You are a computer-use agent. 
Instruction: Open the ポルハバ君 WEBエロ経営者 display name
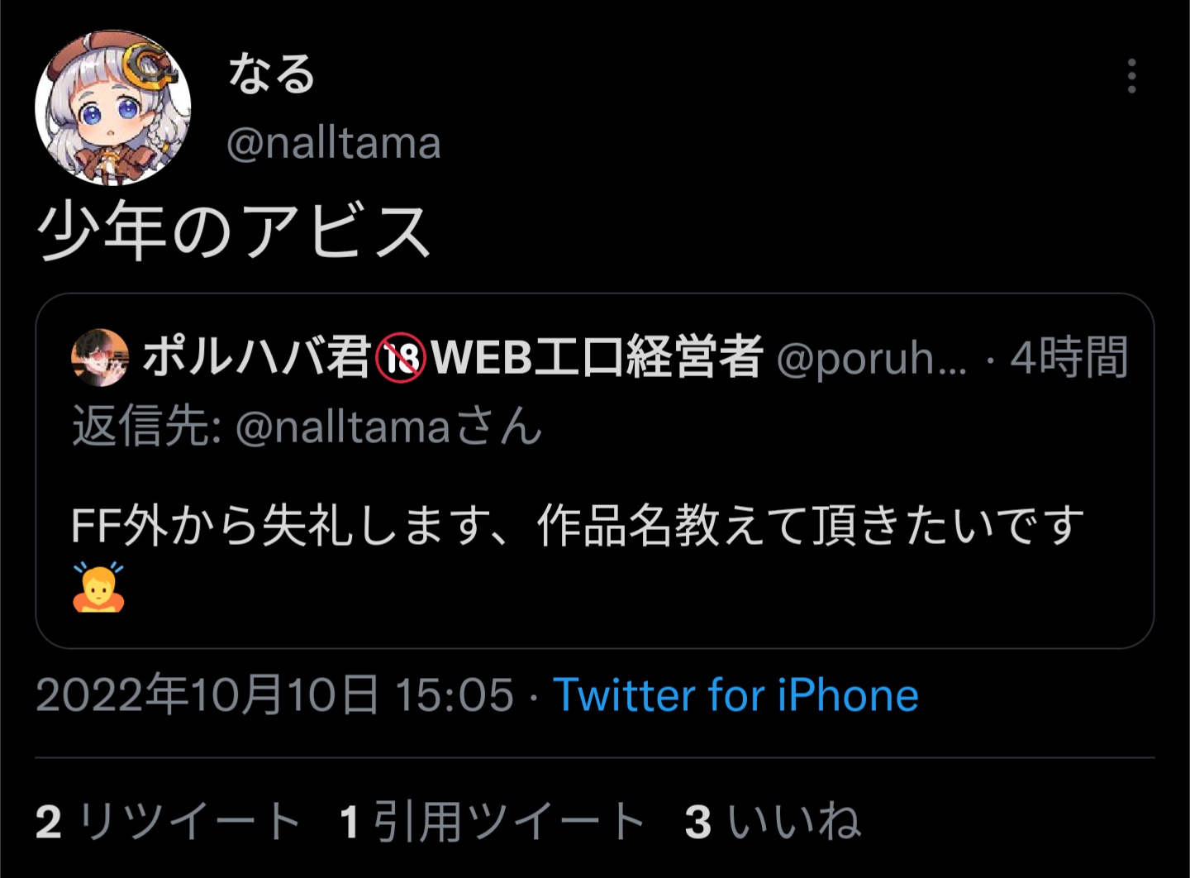coord(452,358)
